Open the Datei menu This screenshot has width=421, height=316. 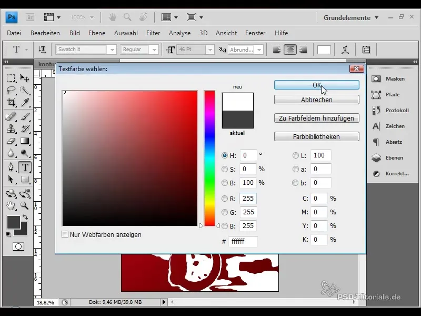point(14,33)
